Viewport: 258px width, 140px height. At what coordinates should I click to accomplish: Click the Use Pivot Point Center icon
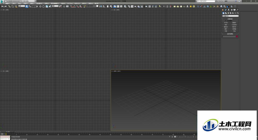point(61,6)
